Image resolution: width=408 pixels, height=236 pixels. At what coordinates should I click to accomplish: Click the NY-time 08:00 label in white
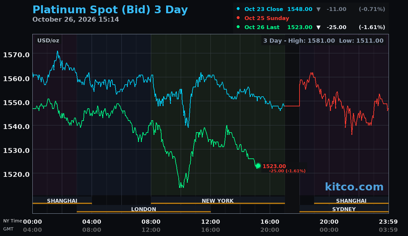pos(151,222)
